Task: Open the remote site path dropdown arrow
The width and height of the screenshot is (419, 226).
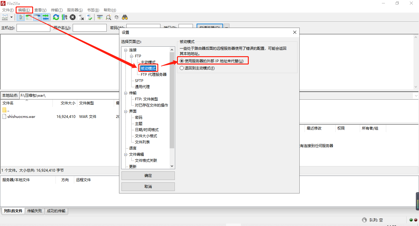Action: (416, 96)
